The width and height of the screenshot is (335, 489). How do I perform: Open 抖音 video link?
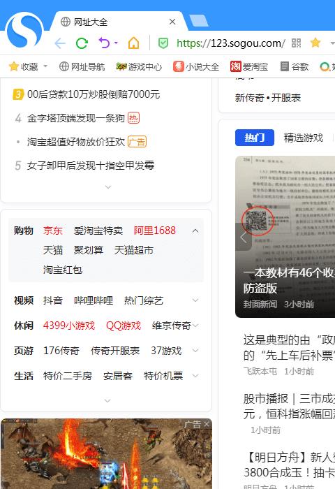(x=52, y=300)
